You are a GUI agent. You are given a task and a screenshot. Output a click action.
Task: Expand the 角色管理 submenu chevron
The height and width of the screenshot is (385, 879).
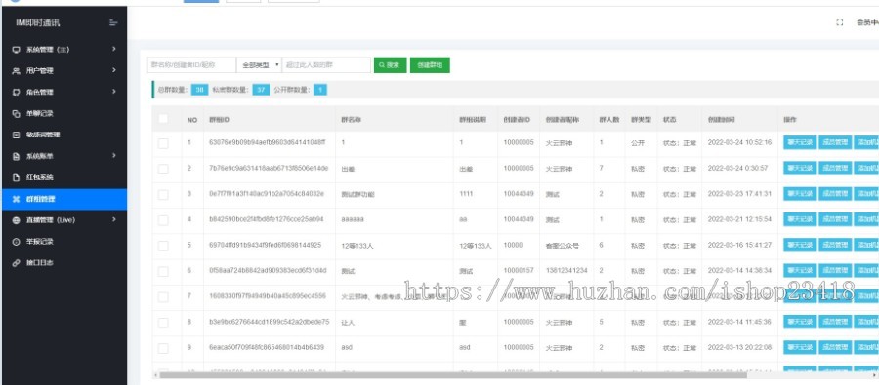click(x=114, y=92)
